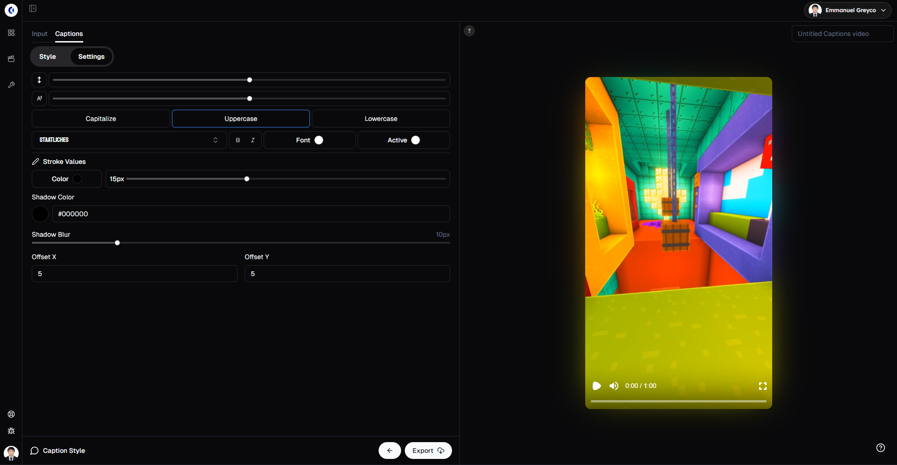The image size is (897, 465).
Task: Open the Staatliches font dropdown
Action: pos(129,140)
